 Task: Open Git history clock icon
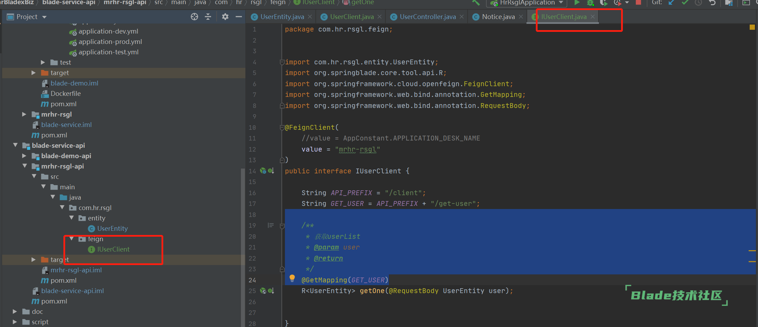pyautogui.click(x=698, y=2)
